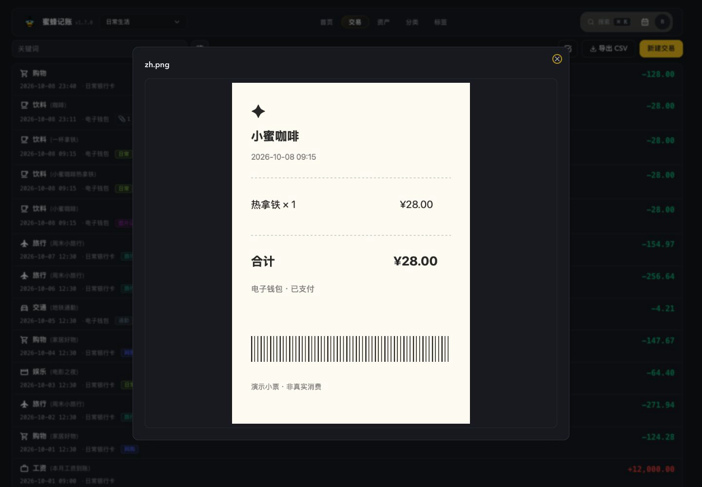
Task: Close the zh.png image preview dialog
Action: 557,59
